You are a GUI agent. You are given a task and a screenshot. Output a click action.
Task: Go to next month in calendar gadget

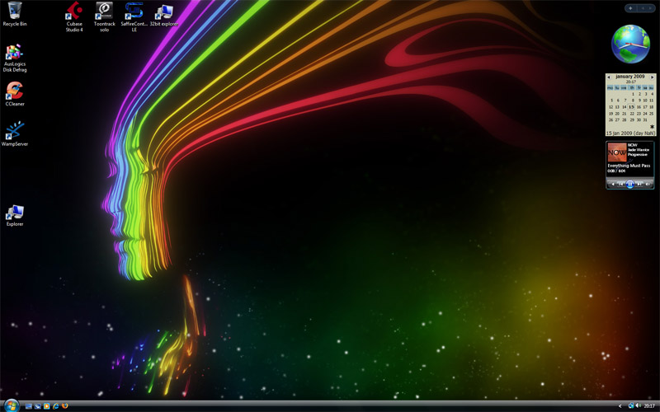tap(653, 77)
